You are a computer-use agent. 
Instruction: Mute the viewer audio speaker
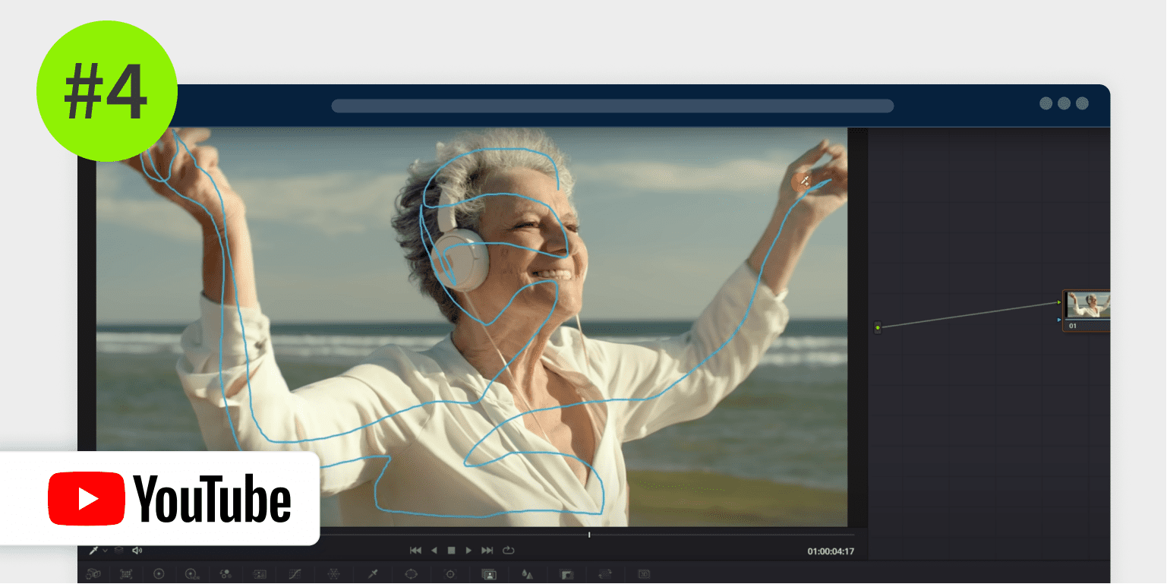(x=137, y=551)
